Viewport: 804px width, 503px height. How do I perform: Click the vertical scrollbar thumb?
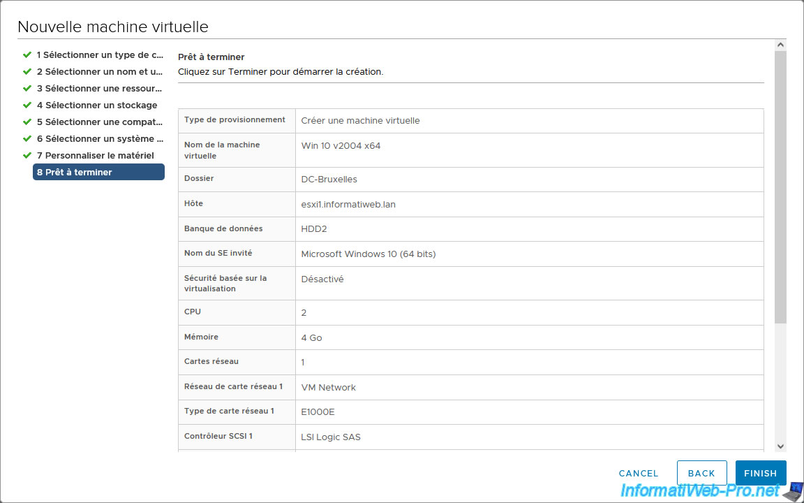[780, 185]
